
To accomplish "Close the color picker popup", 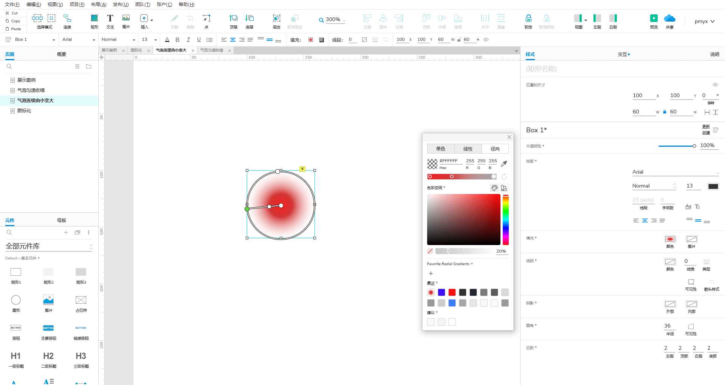I will coord(509,137).
